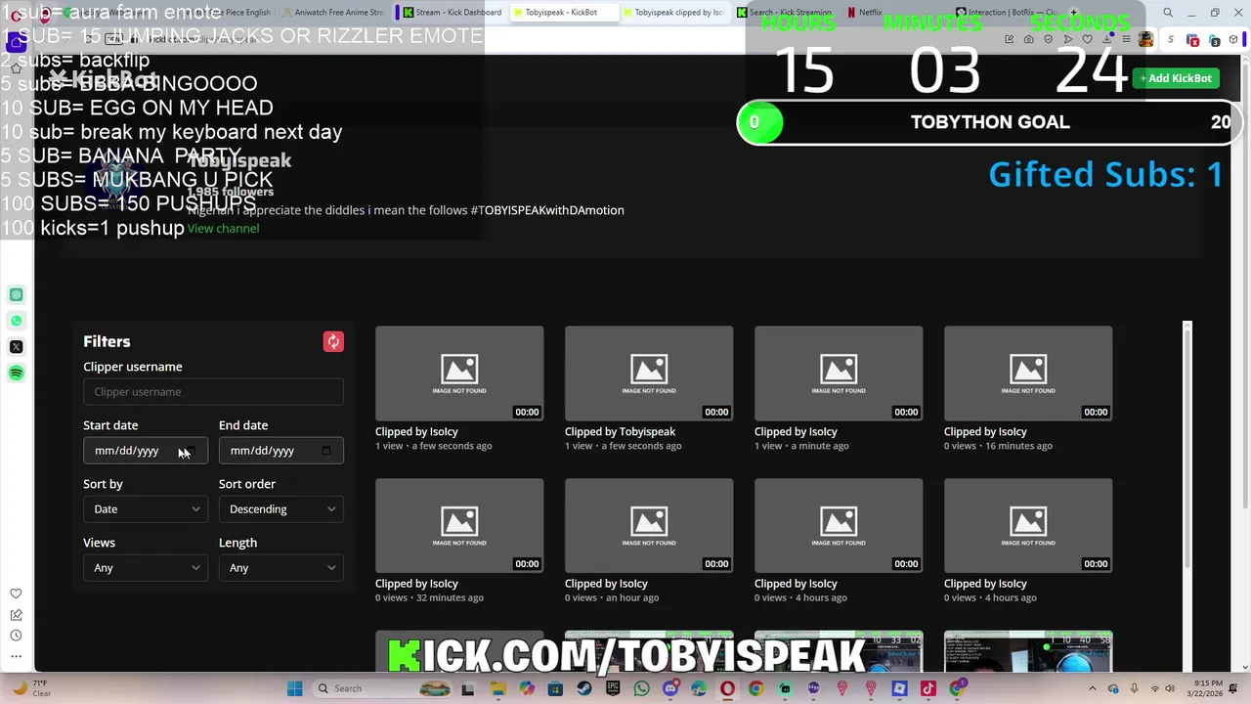1251x704 pixels.
Task: Click the Clipper username field
Action: [213, 392]
